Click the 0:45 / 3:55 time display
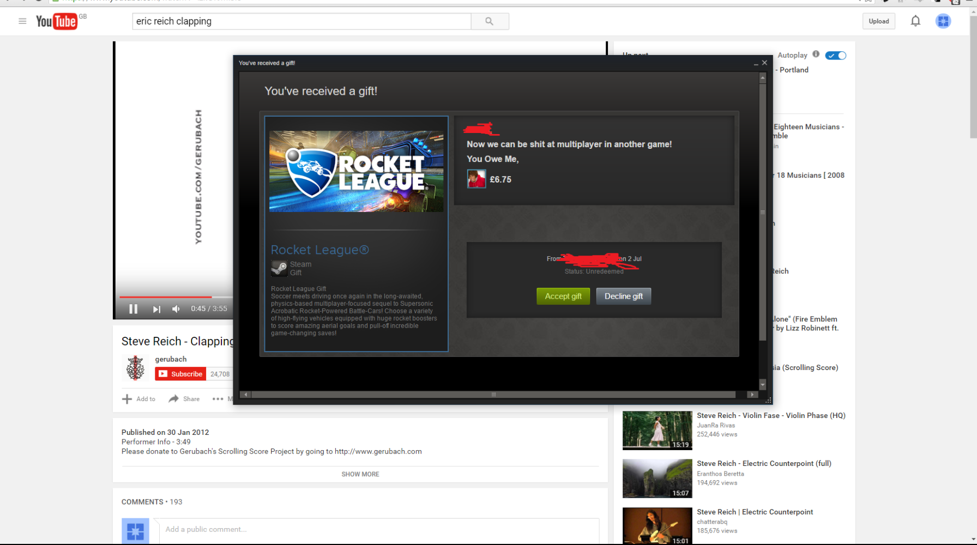Screen dimensions: 977x545 (x=209, y=308)
